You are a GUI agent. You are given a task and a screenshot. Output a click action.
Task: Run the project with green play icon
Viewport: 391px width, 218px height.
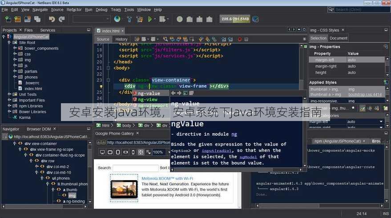(149, 19)
